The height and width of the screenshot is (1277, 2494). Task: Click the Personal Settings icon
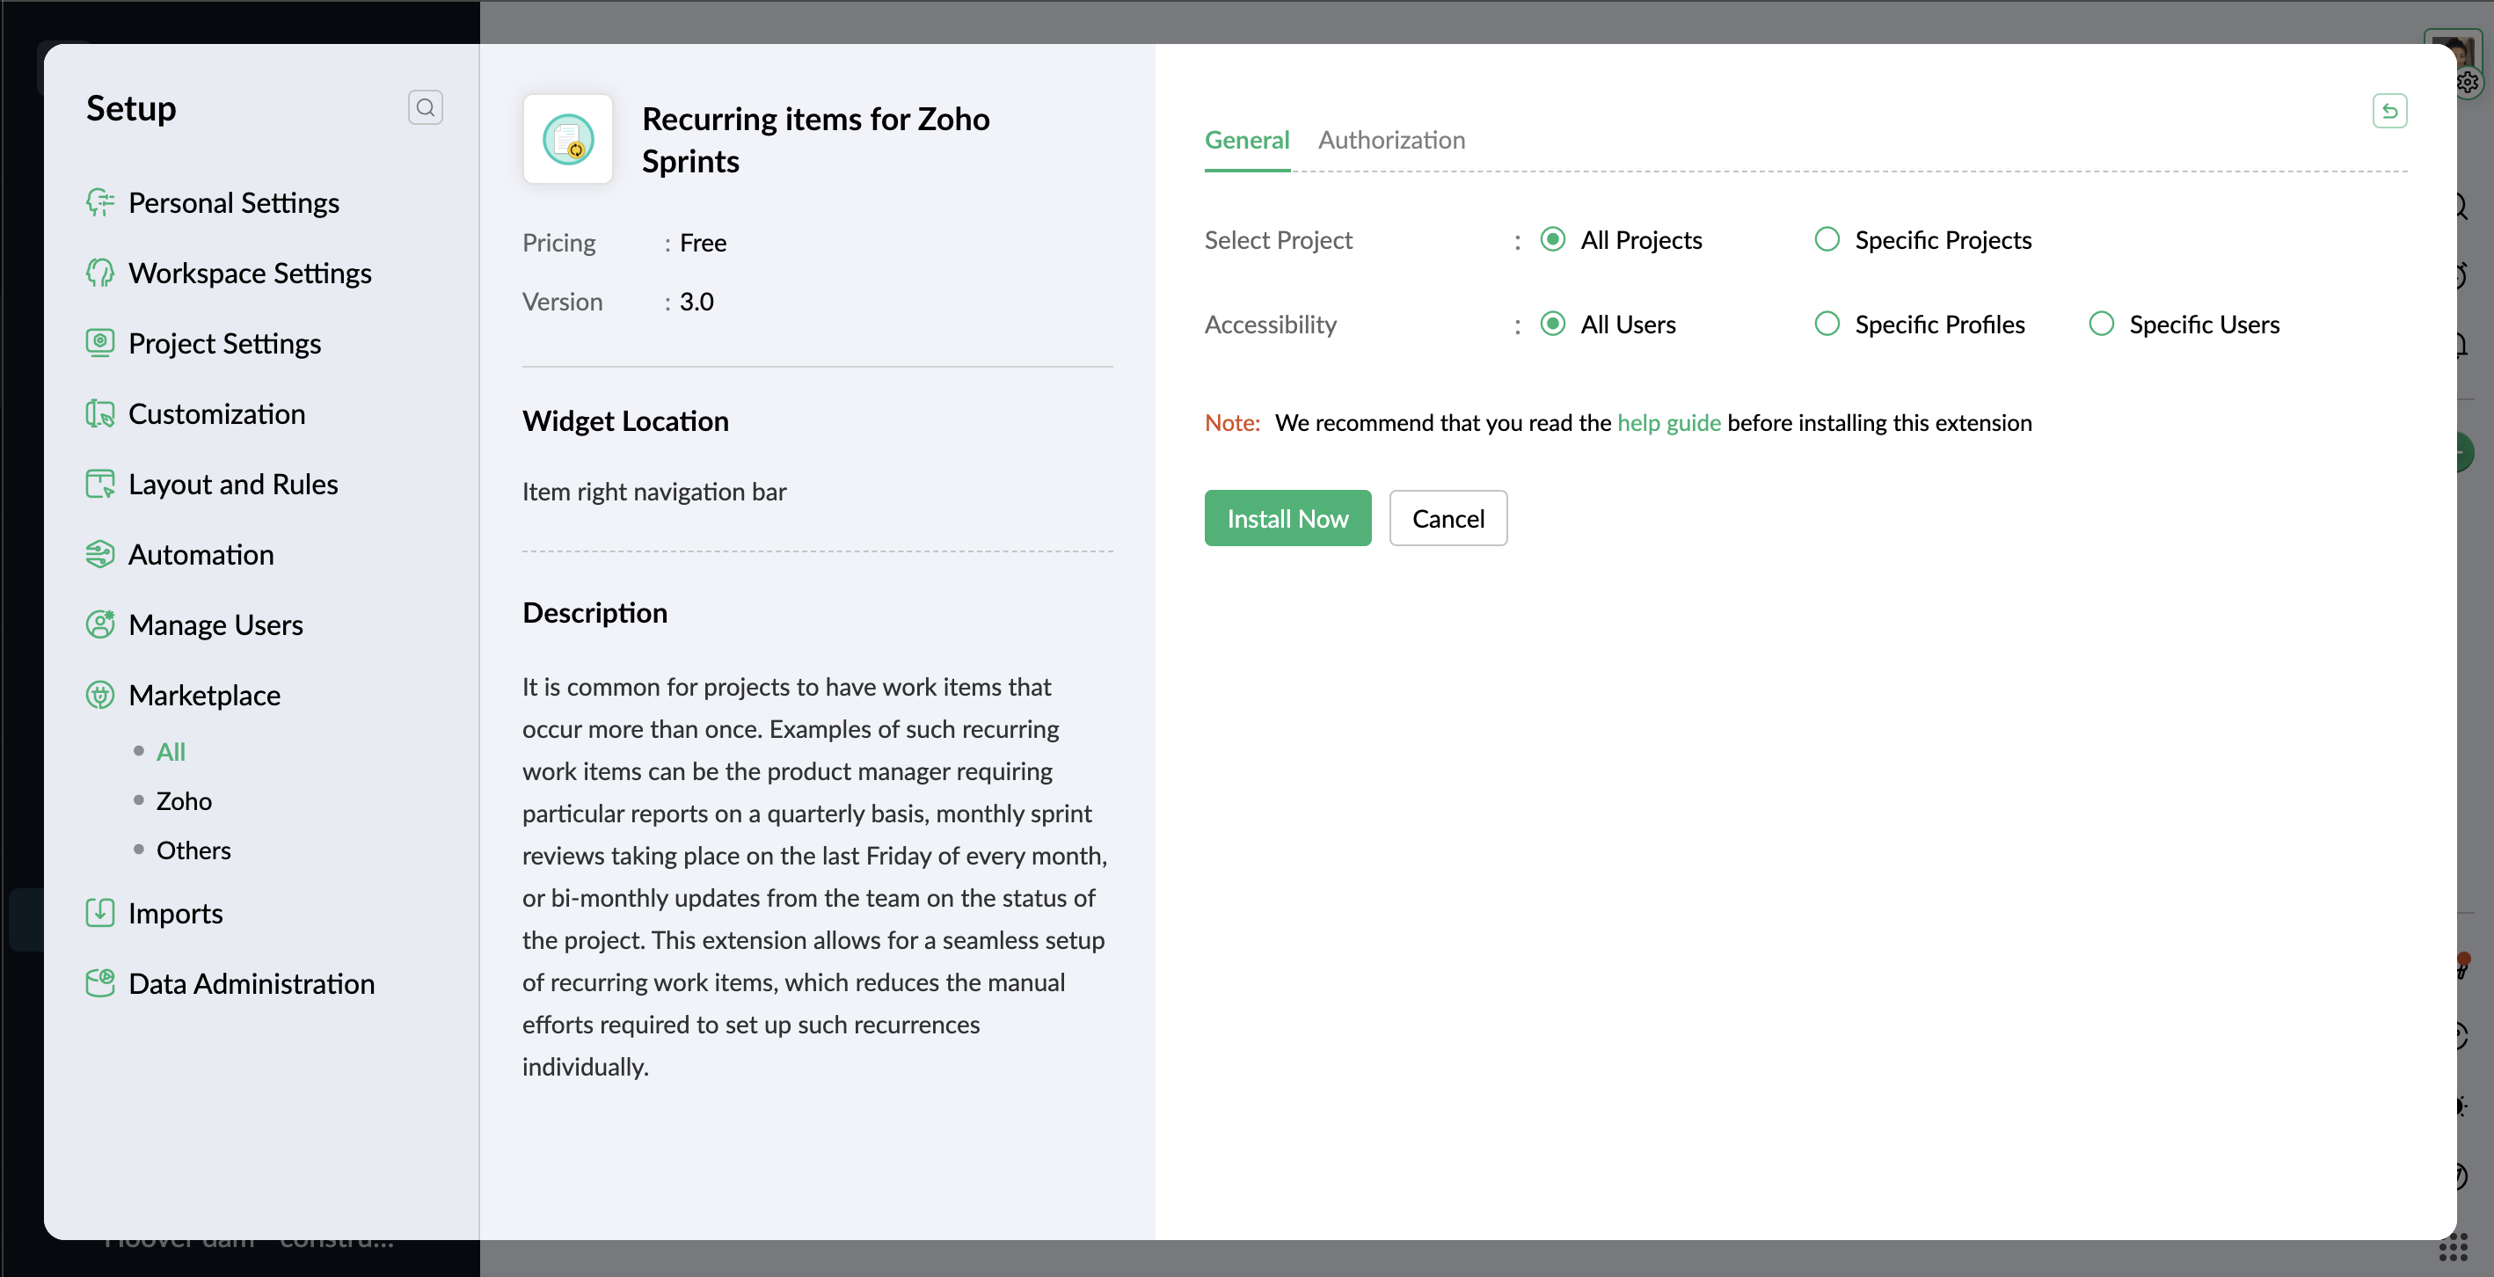point(99,202)
